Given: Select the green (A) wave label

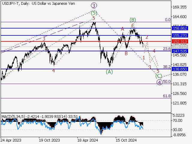Looking at the screenshot, I should click(x=109, y=72).
